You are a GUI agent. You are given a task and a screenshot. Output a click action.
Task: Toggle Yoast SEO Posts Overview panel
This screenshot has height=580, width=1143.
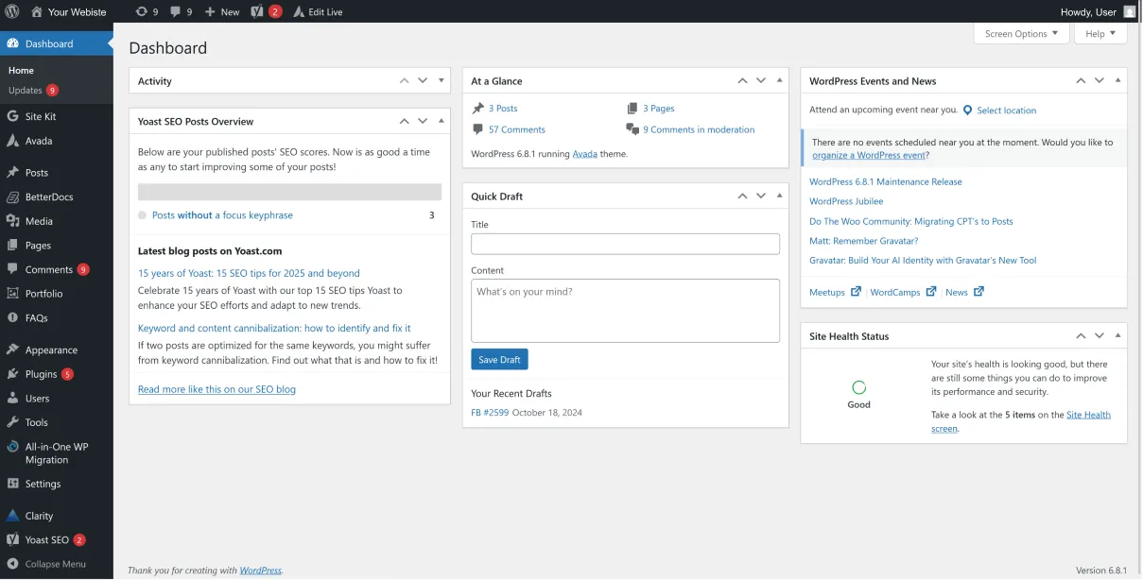click(441, 121)
